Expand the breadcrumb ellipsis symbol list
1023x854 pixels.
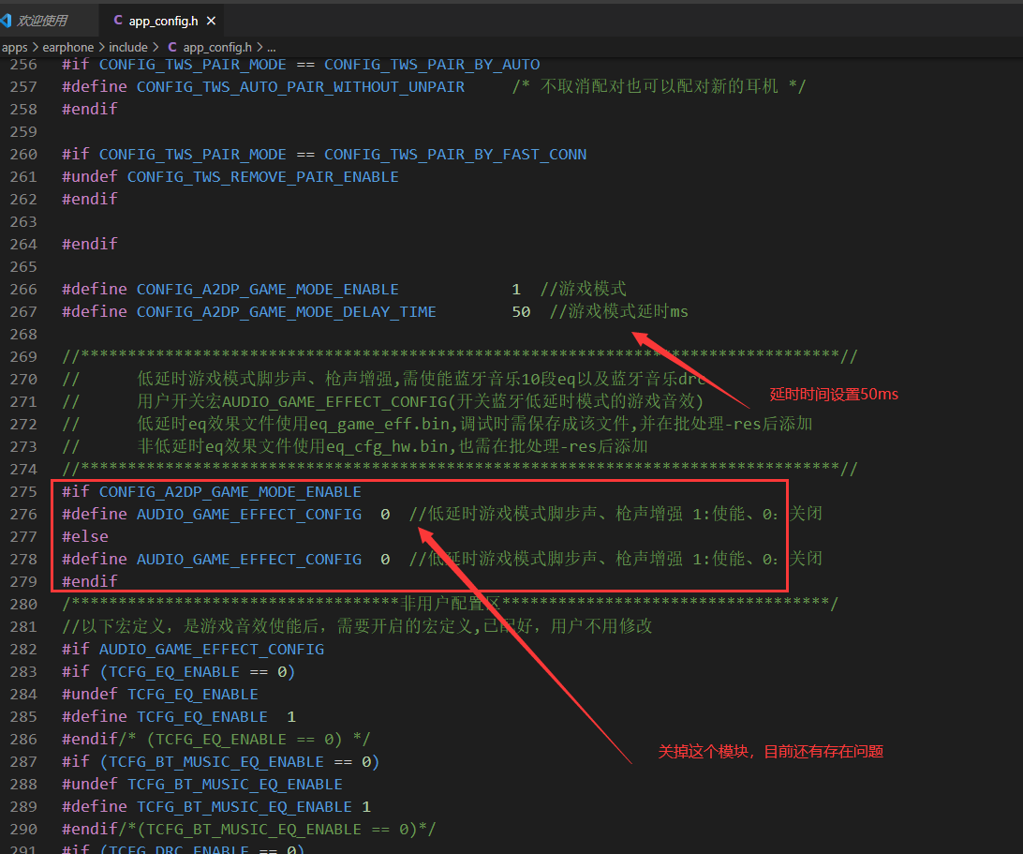(272, 47)
